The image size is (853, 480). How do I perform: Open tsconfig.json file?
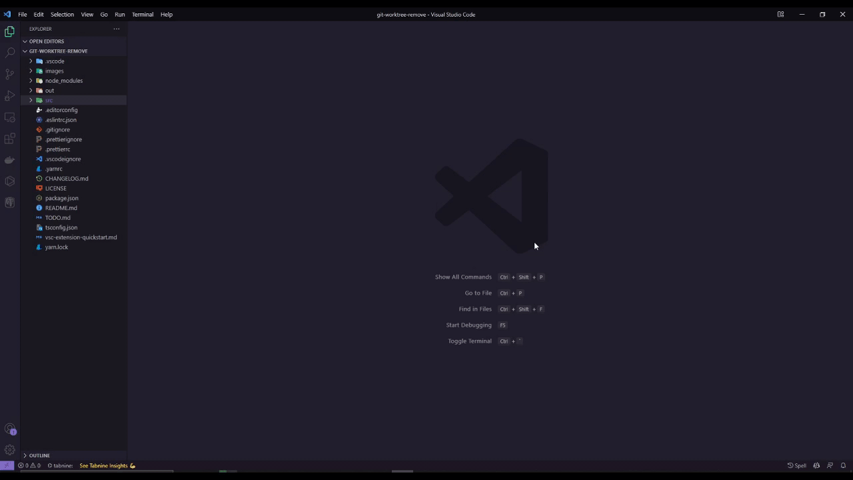[x=73, y=227]
